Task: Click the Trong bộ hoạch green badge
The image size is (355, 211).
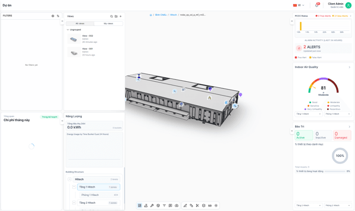Action: [50, 117]
